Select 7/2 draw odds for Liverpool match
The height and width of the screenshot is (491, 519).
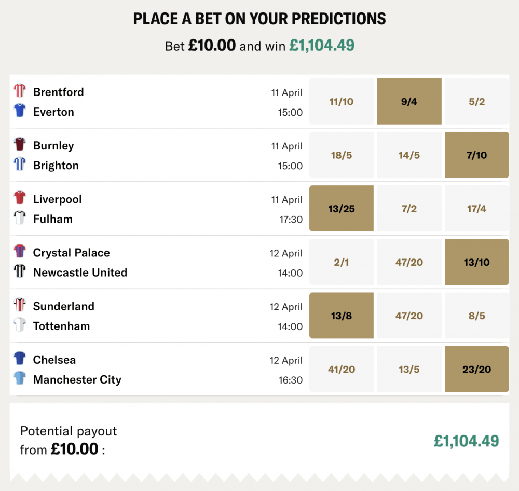[x=409, y=208]
